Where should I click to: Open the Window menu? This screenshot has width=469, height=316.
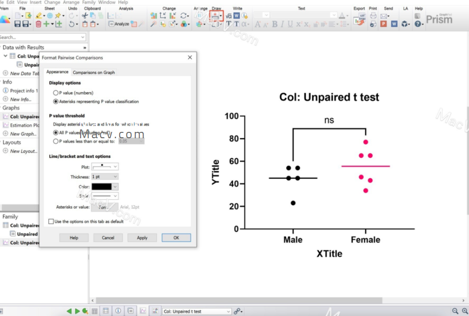click(x=107, y=2)
